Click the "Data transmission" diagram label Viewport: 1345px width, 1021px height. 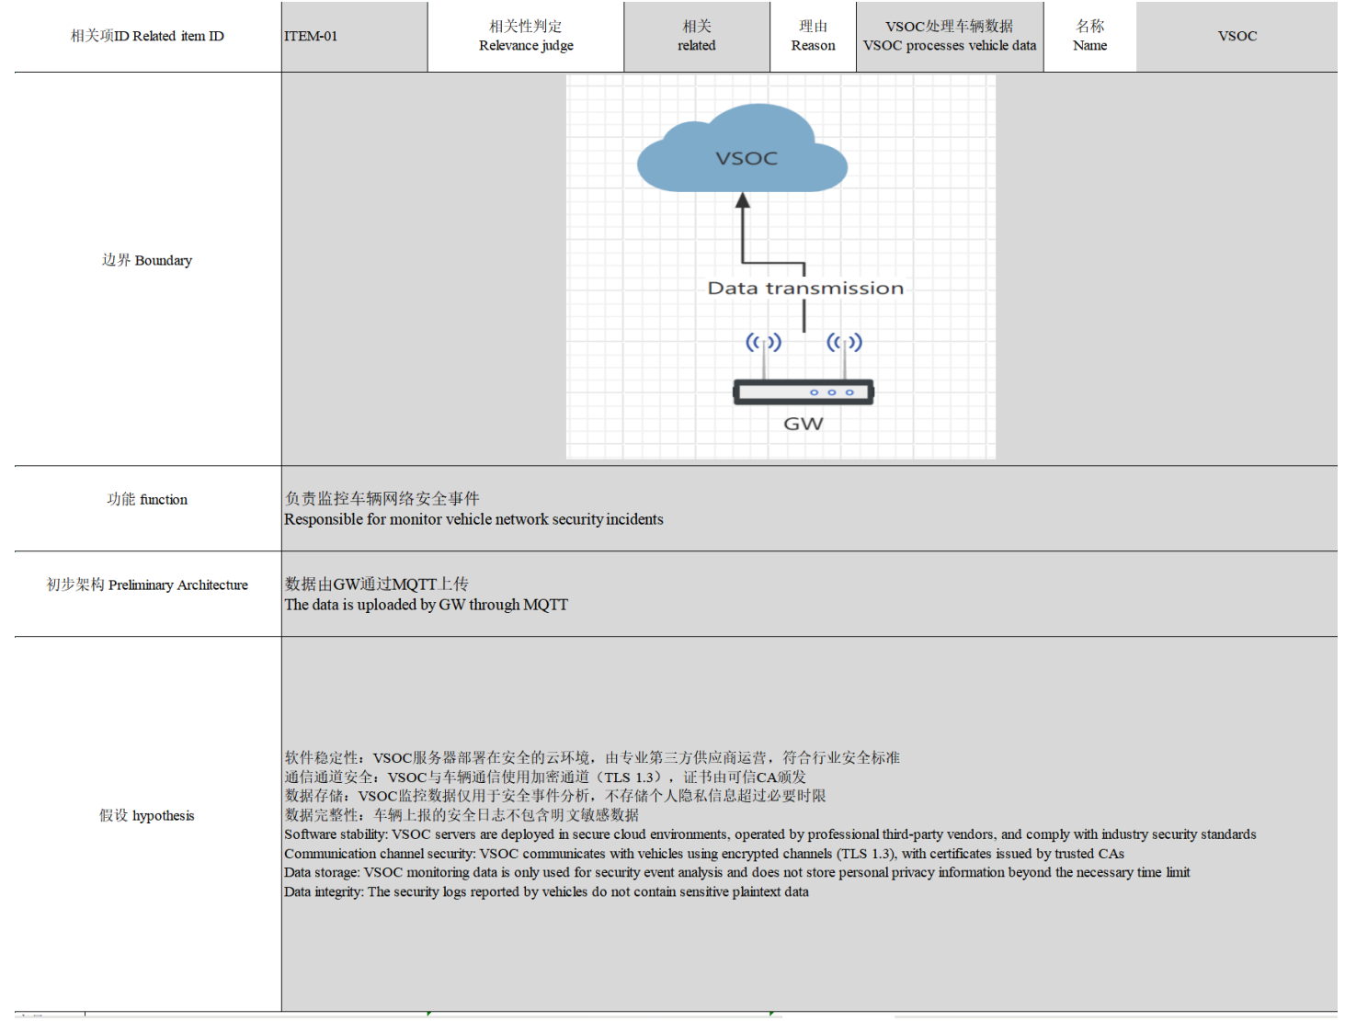(x=805, y=289)
